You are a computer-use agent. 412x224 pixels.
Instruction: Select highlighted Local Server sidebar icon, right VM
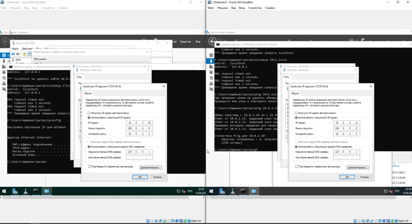tap(211, 61)
